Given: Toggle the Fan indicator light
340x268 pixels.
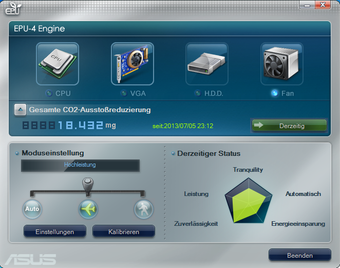Looking at the screenshot, I should tap(274, 93).
